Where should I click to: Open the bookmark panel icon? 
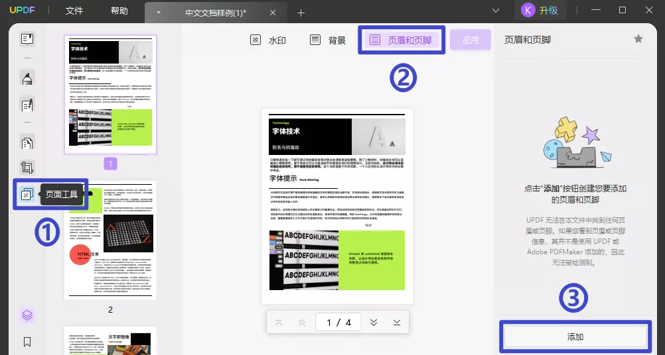(x=27, y=342)
